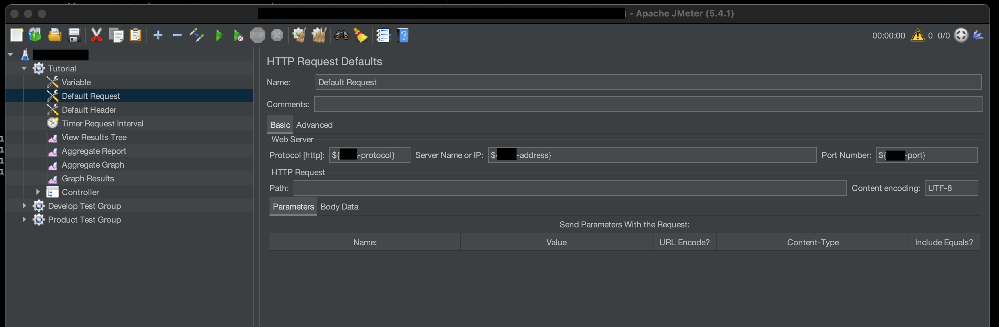Image resolution: width=999 pixels, height=327 pixels.
Task: Select the Variable config element
Action: (x=76, y=82)
